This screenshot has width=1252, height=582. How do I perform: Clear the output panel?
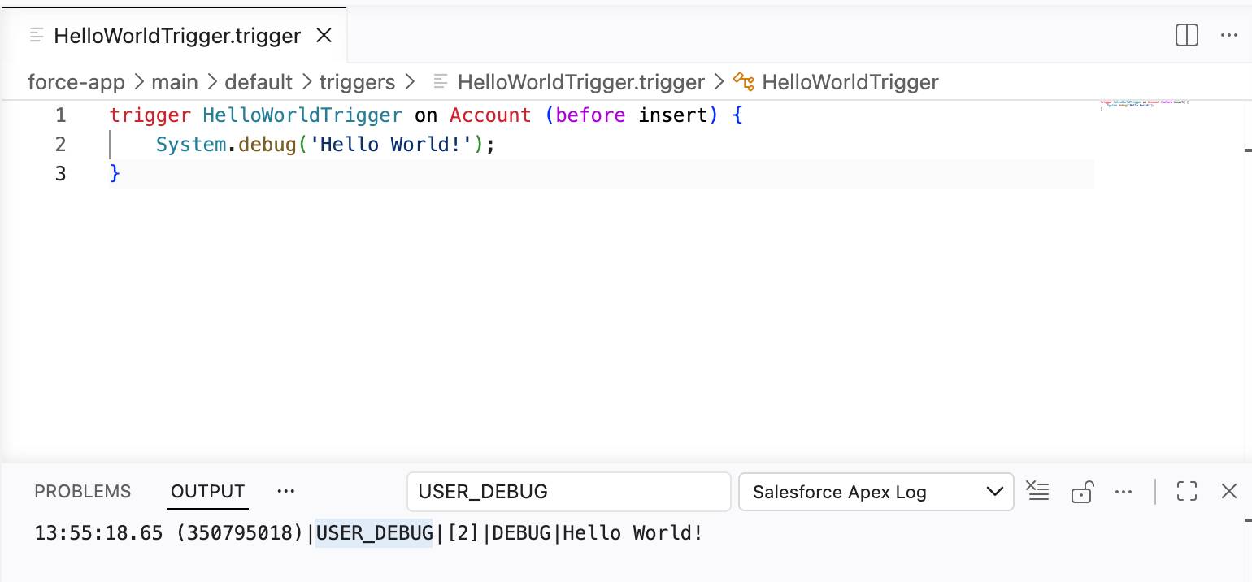click(1037, 491)
